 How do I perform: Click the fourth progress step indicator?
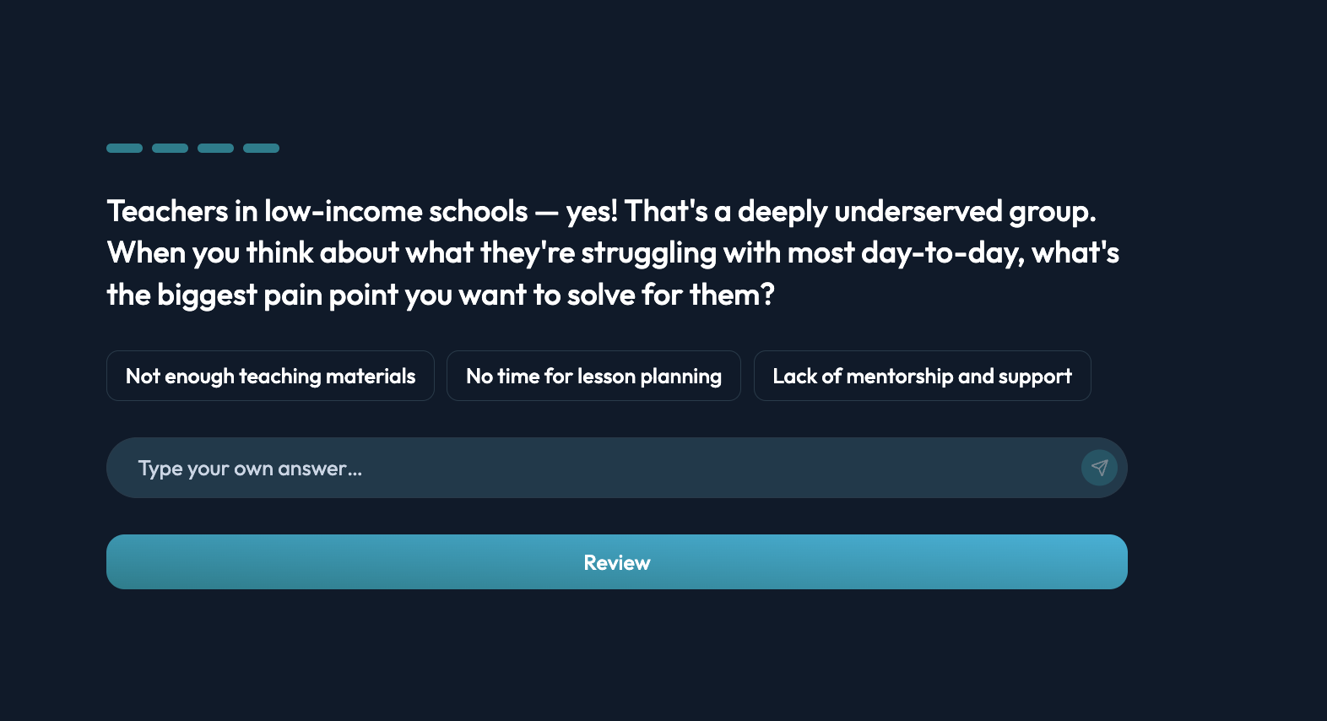(261, 148)
